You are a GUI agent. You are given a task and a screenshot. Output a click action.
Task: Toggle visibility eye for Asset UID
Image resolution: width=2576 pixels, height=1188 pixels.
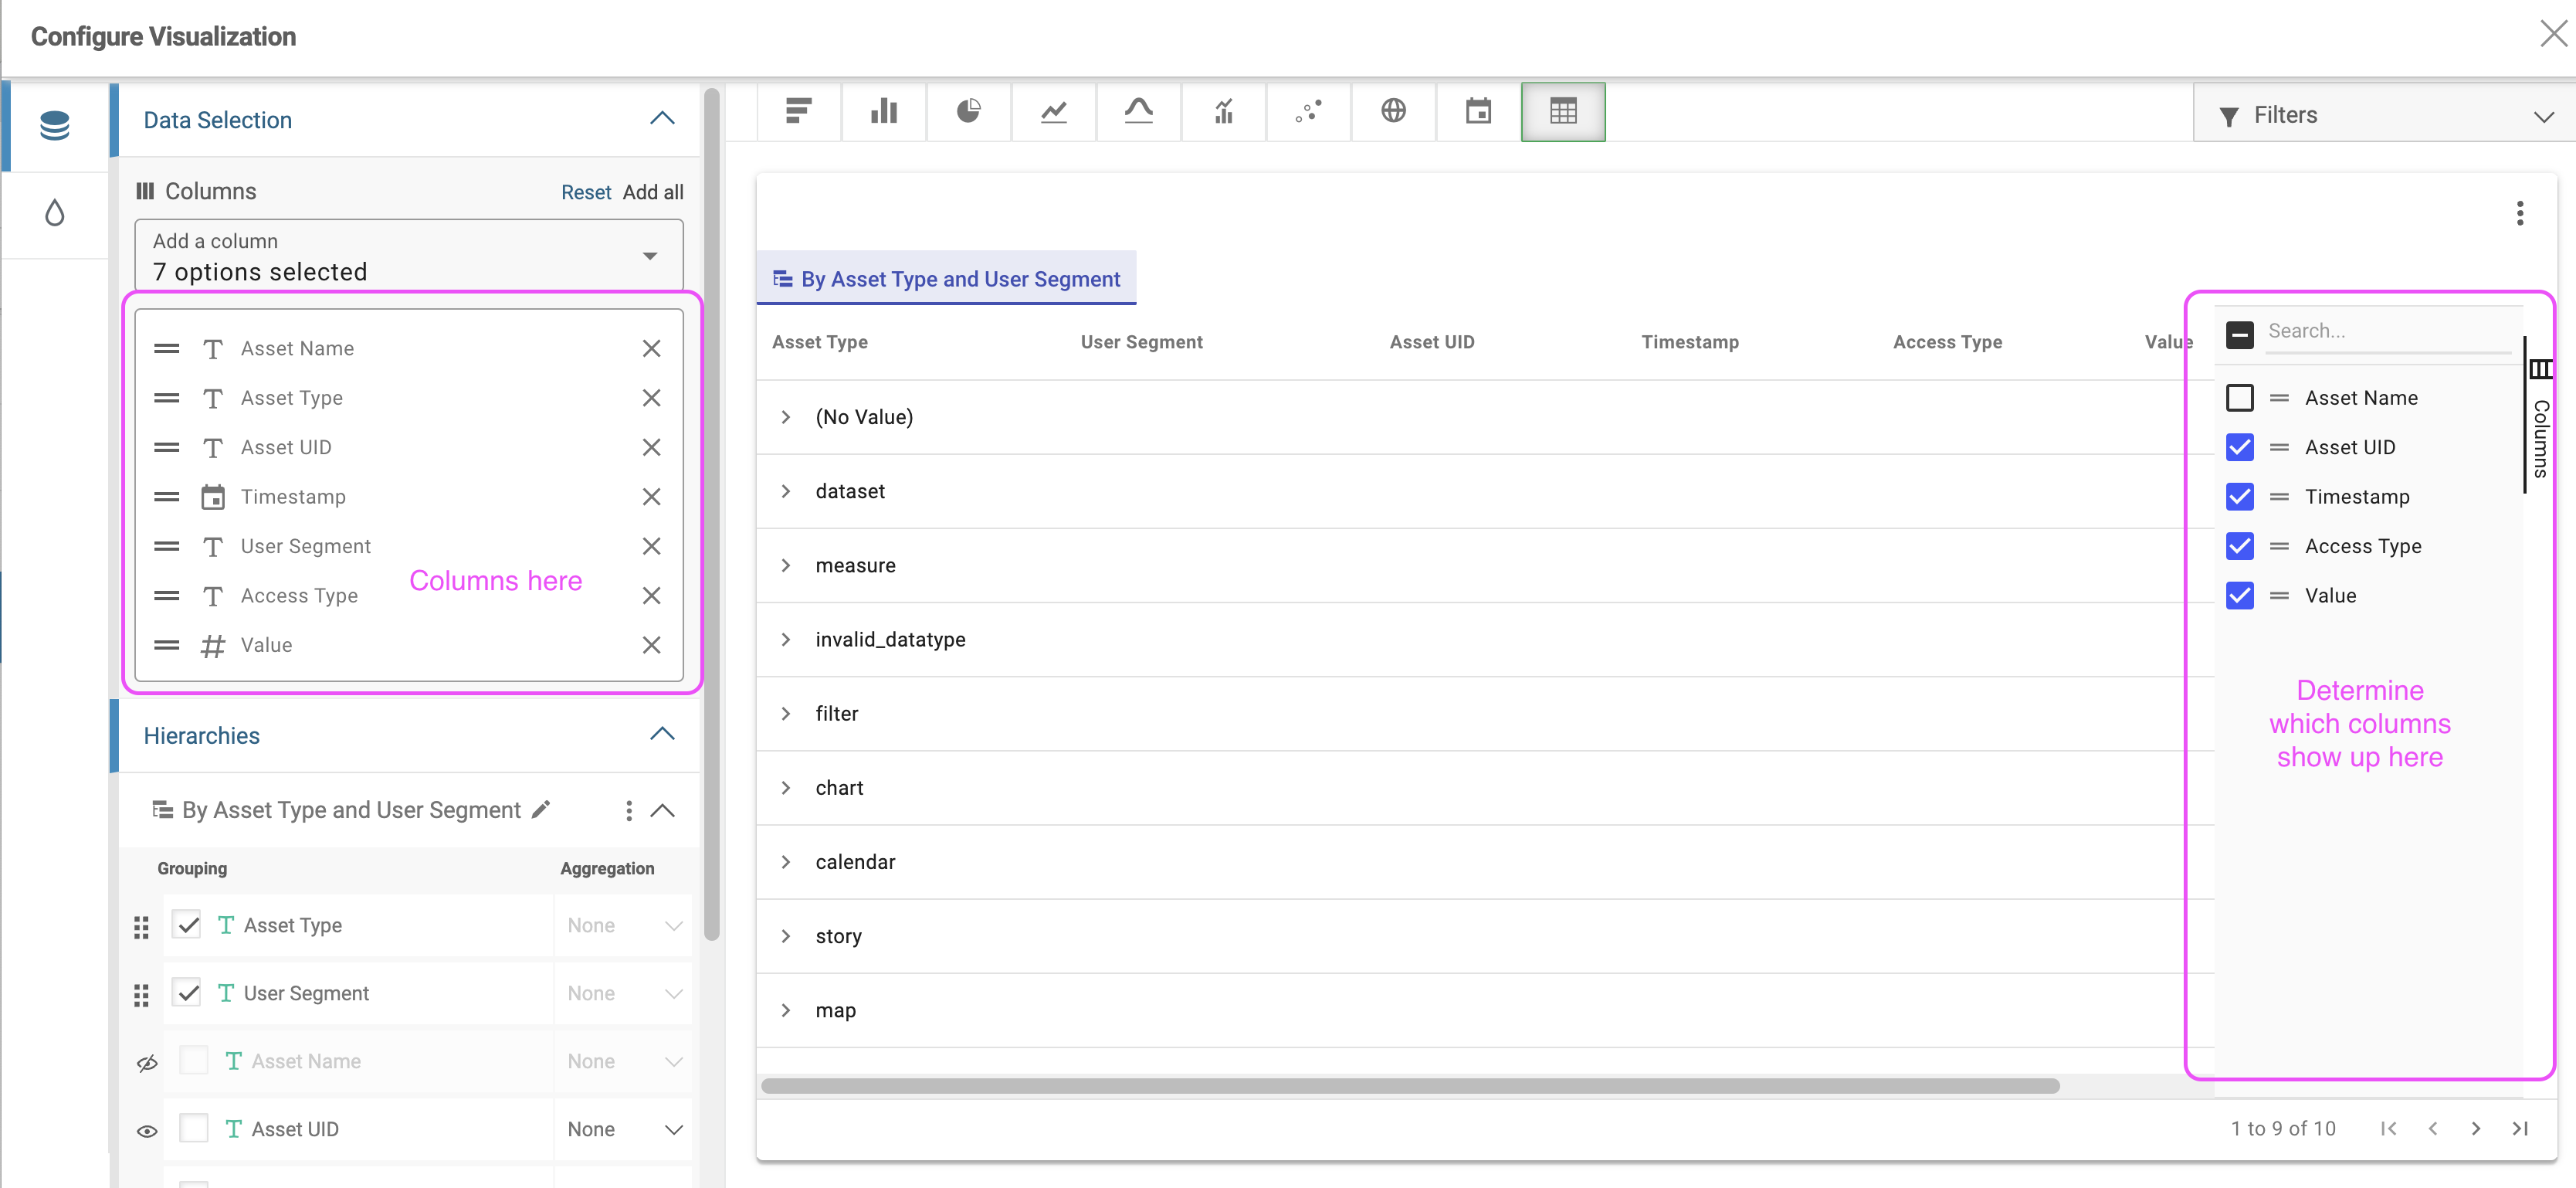pyautogui.click(x=147, y=1131)
